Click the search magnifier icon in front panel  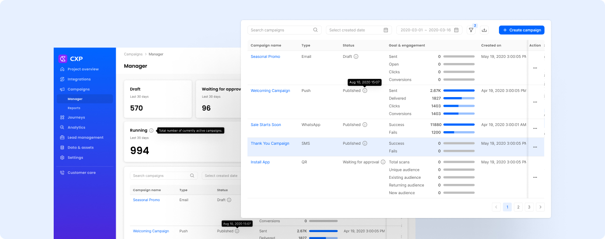point(316,30)
